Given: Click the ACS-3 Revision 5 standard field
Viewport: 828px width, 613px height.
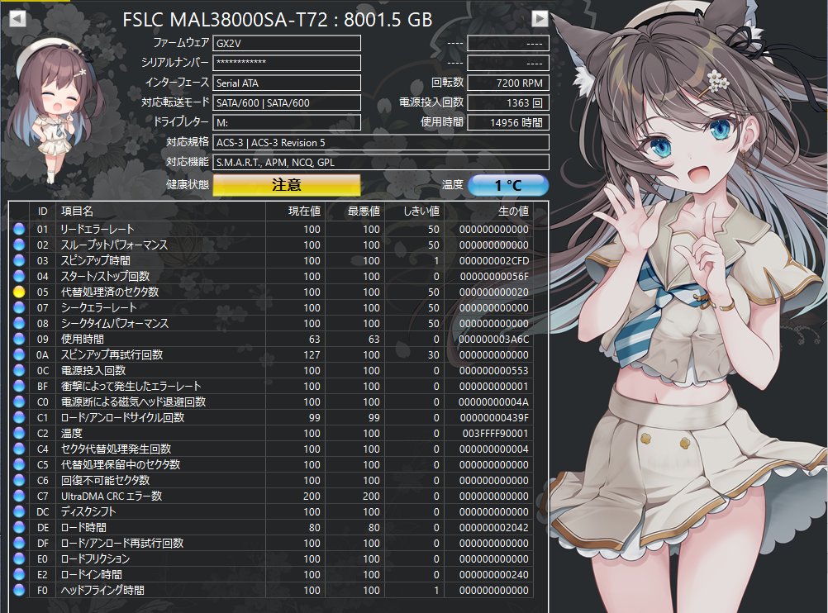Looking at the screenshot, I should 381,143.
